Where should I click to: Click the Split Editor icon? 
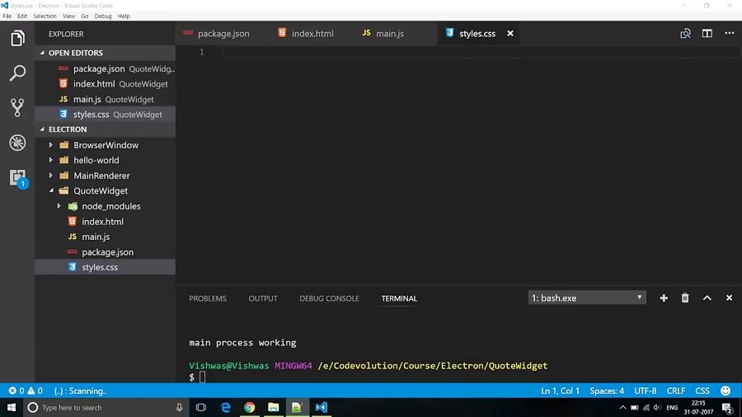[707, 34]
